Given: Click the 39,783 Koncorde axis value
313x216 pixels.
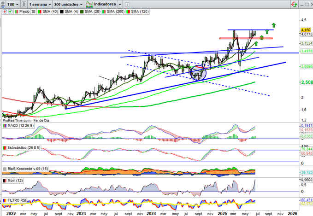Looking at the screenshot, I should click(307, 172).
